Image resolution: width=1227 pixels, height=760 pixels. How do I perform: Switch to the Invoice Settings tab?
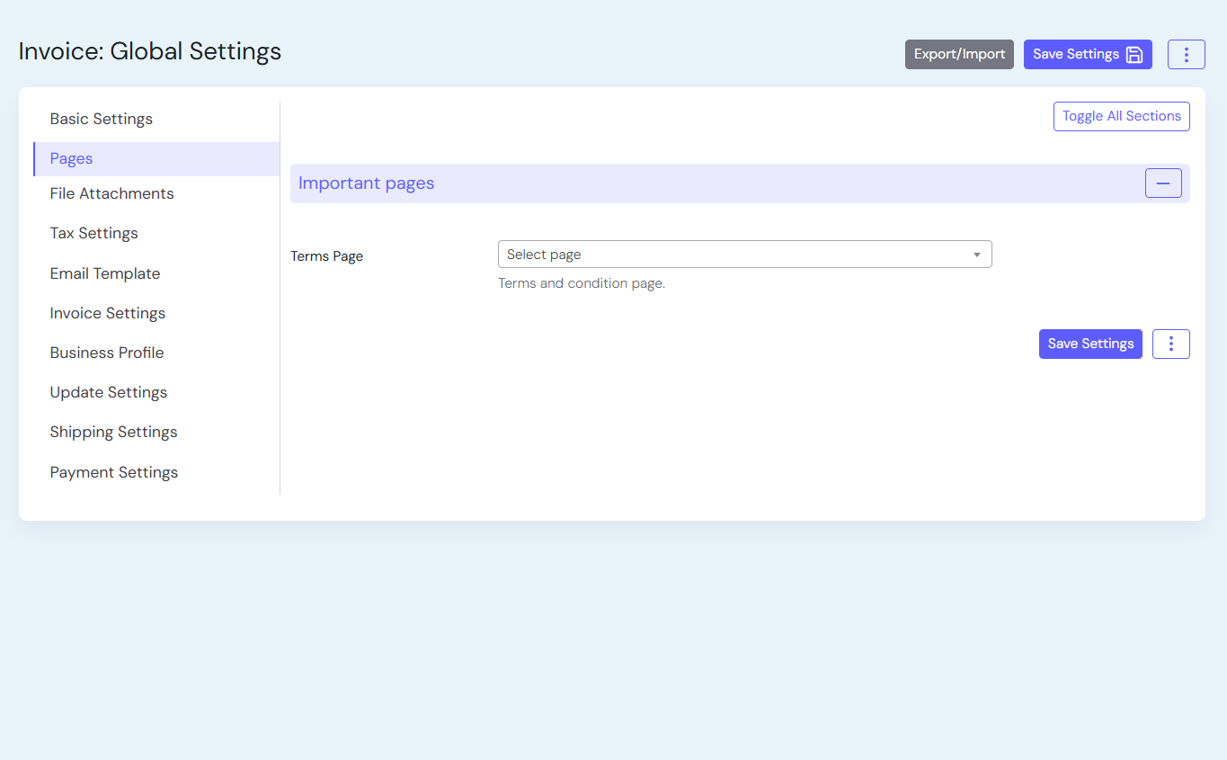[x=108, y=313]
